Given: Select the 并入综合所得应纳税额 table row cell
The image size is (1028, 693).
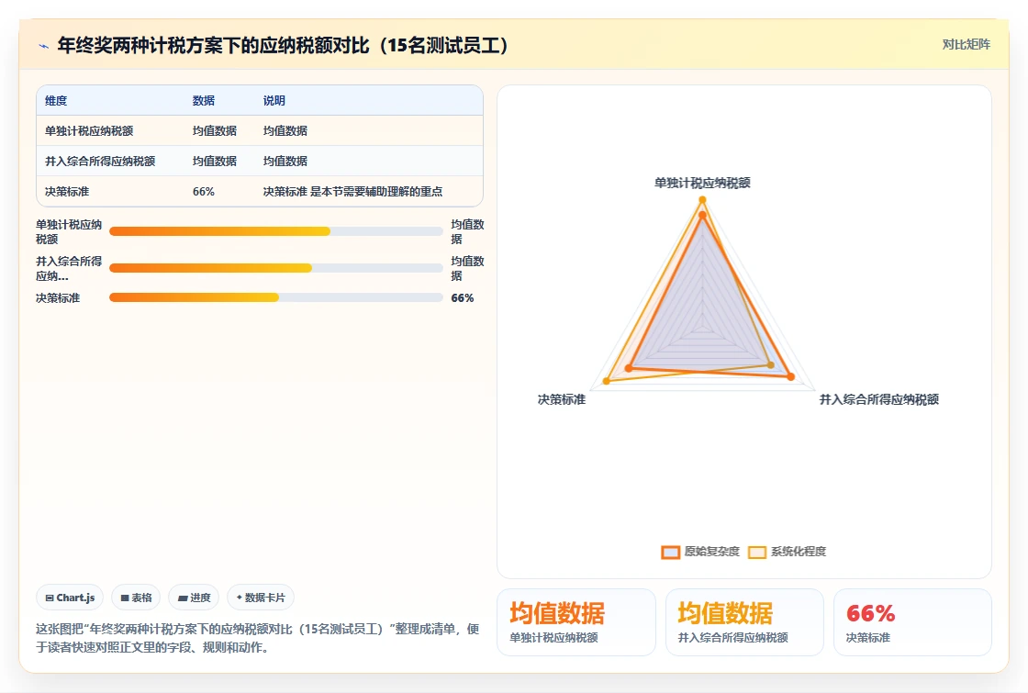Looking at the screenshot, I should click(100, 161).
